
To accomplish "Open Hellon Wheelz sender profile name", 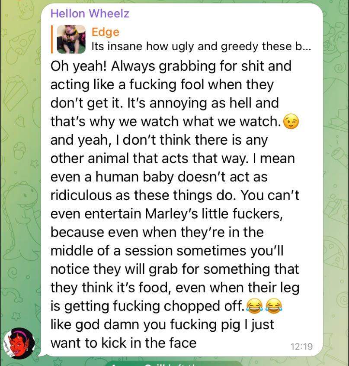I will [x=90, y=13].
